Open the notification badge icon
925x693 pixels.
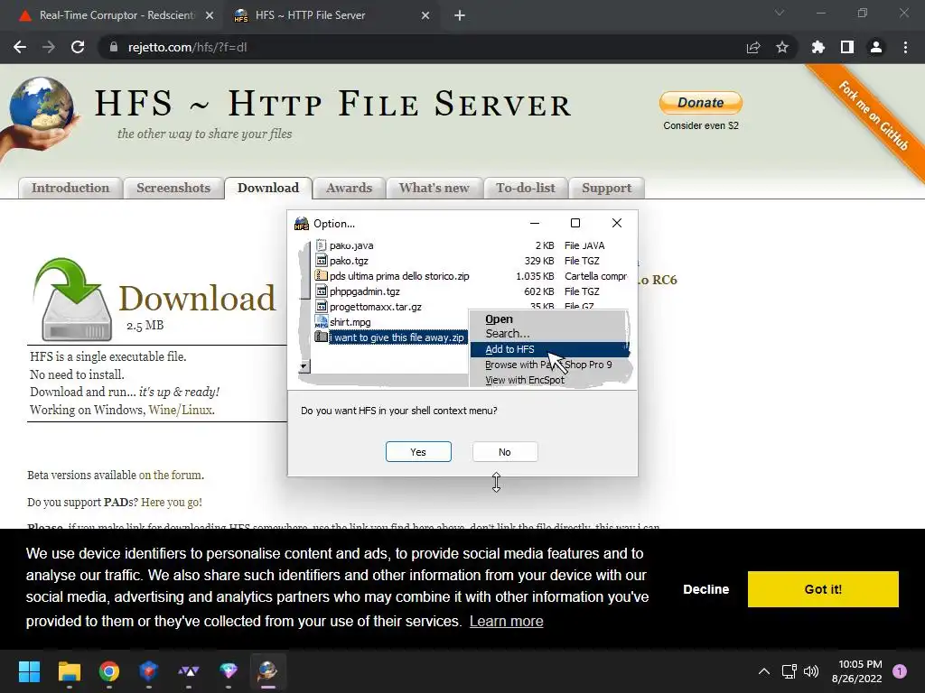pos(900,671)
